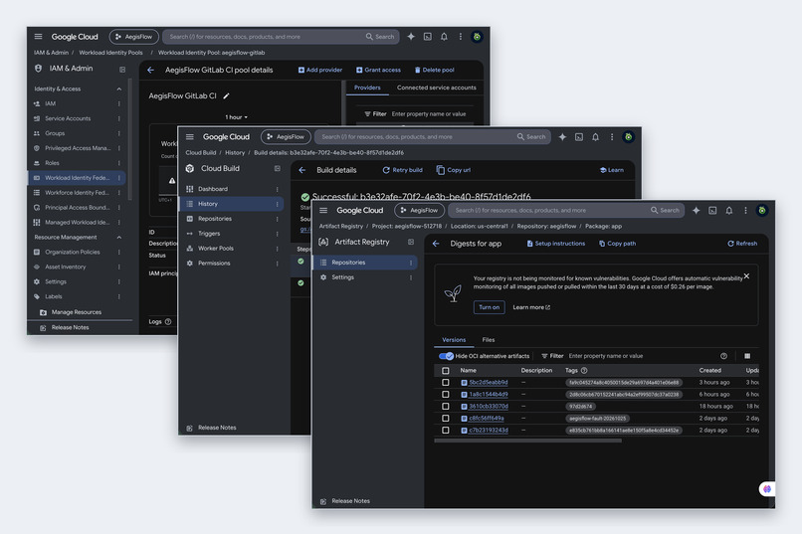Click the aegisflow-fault-20261025 tag
Screen dimensions: 802x534
click(x=597, y=418)
